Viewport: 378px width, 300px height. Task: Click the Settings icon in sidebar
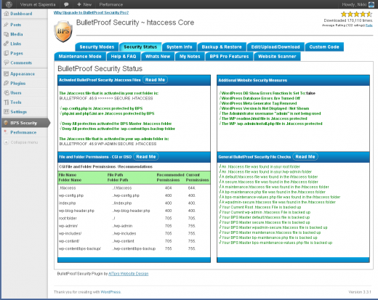tap(7, 112)
